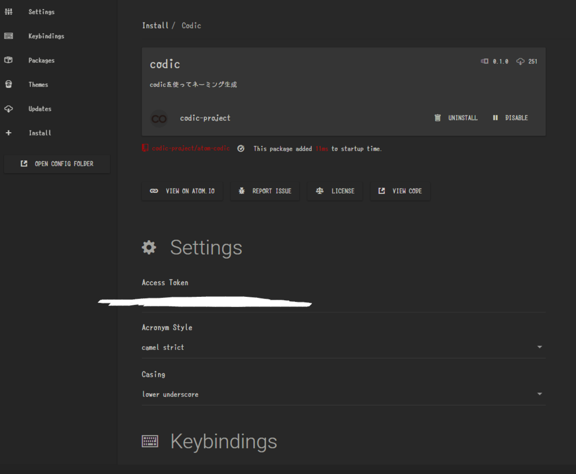The height and width of the screenshot is (474, 576).
Task: Click the paint bucket icon beside Themes
Action: pyautogui.click(x=8, y=84)
